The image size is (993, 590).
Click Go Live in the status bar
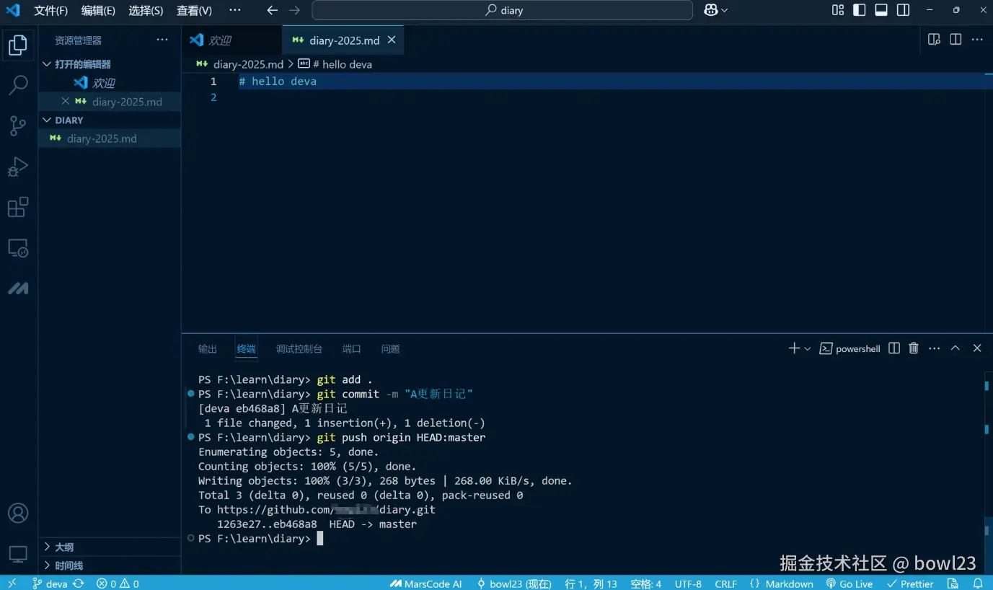click(849, 584)
